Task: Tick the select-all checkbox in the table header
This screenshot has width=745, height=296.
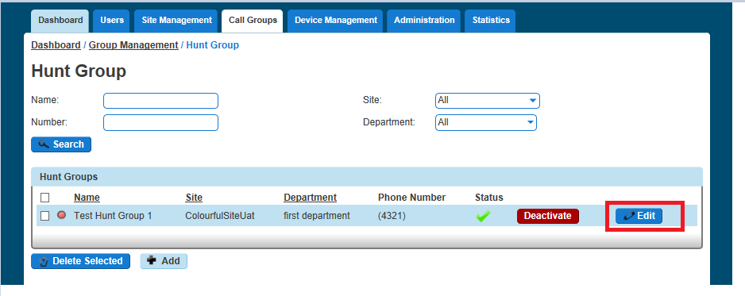Action: (x=44, y=198)
